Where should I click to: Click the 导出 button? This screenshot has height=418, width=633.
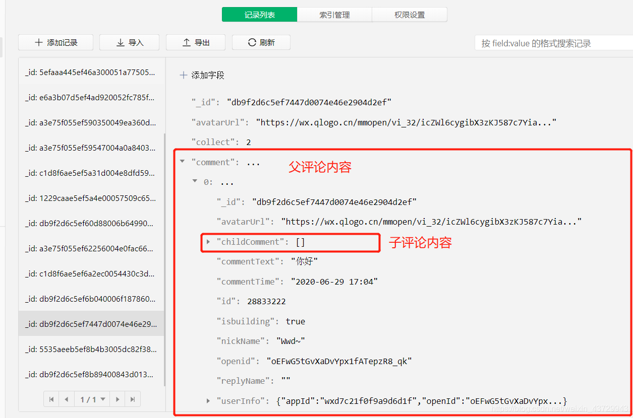pos(196,43)
